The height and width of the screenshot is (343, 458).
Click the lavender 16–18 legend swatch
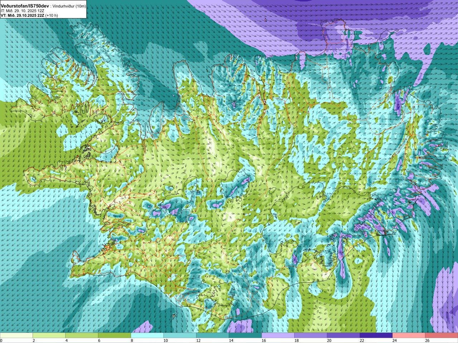pyautogui.click(x=278, y=335)
